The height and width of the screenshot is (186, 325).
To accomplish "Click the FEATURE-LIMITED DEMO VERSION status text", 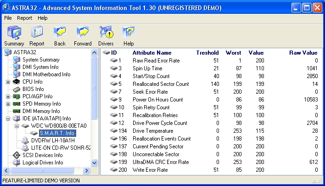I will click(41, 180).
